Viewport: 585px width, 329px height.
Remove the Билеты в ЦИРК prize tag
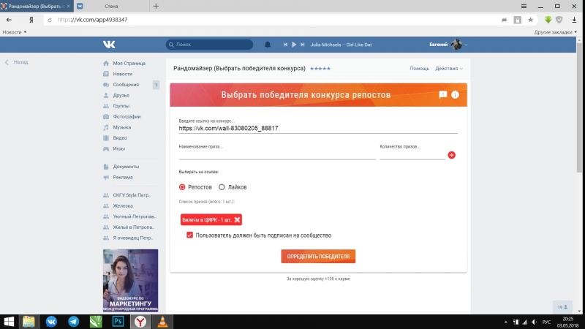click(237, 220)
